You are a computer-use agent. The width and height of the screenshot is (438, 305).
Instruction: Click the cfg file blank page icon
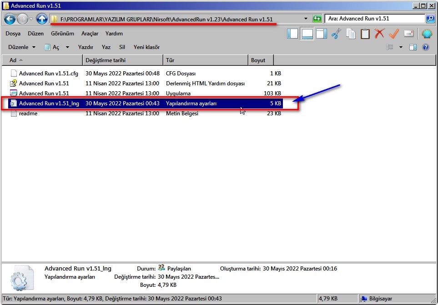[x=13, y=74]
